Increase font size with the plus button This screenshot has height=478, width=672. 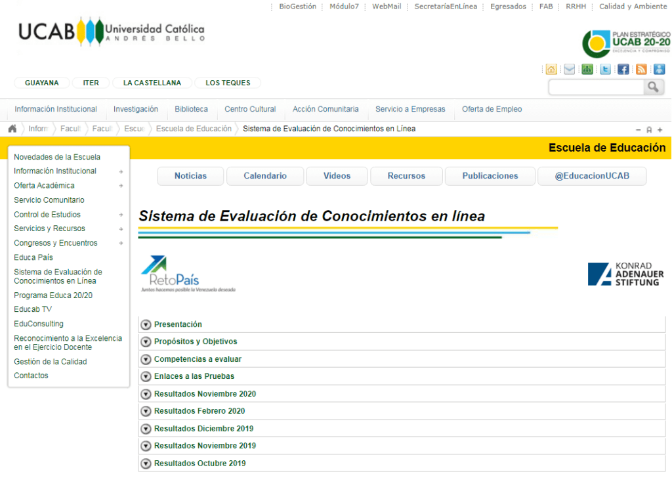(660, 130)
